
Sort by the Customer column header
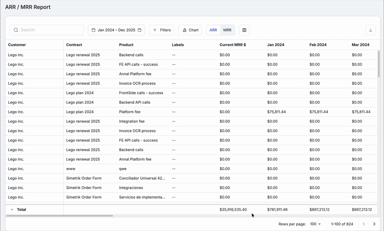(x=17, y=44)
